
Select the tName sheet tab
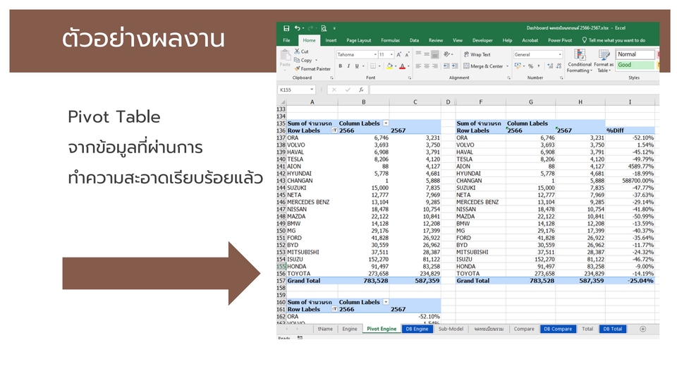(325, 329)
